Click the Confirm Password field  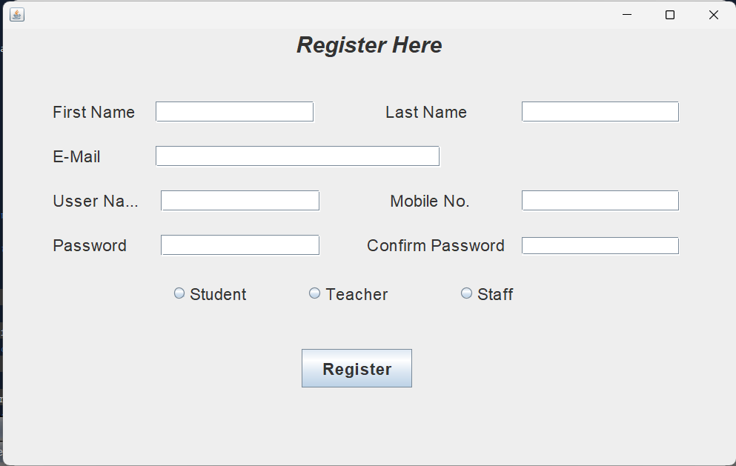[x=600, y=245]
